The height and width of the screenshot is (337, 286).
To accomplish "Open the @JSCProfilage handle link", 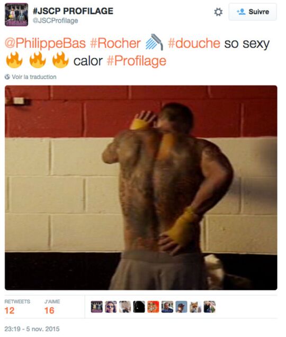I will pos(55,21).
